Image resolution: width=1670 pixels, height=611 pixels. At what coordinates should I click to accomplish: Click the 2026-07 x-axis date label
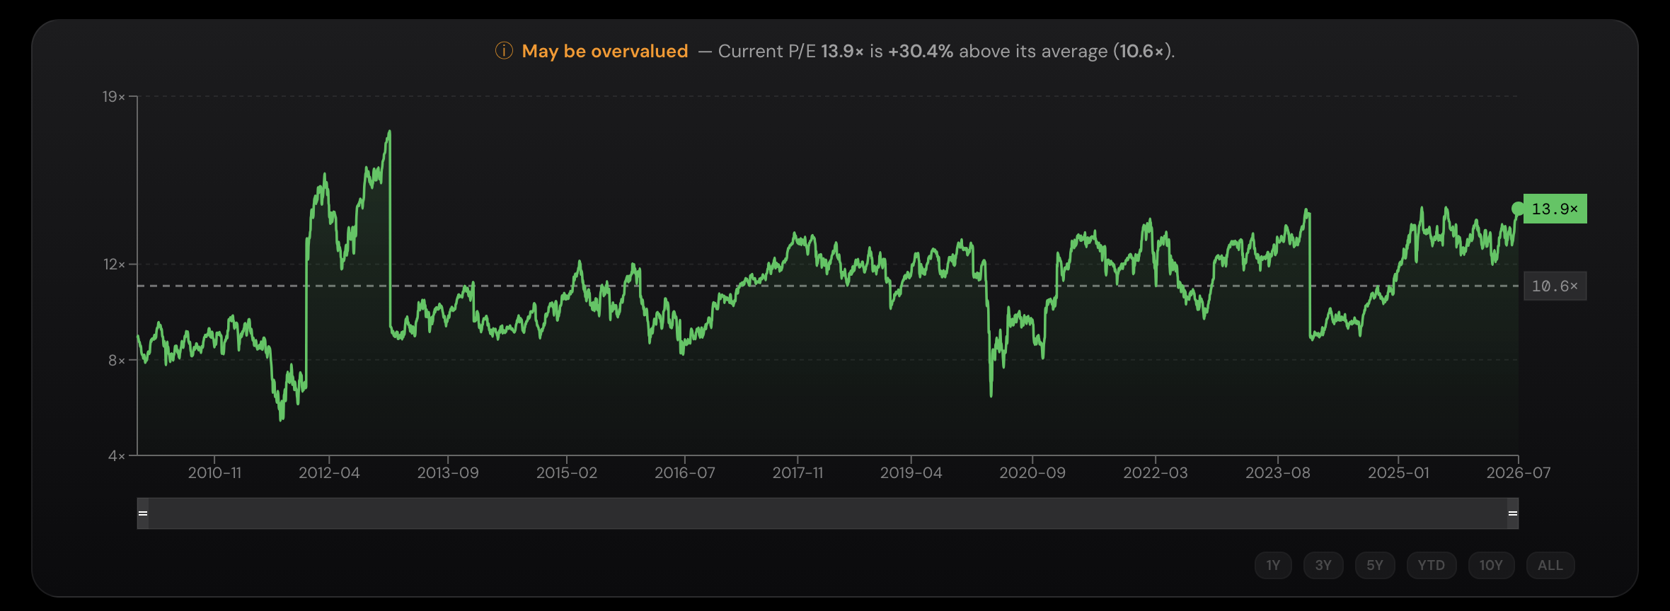click(x=1519, y=472)
